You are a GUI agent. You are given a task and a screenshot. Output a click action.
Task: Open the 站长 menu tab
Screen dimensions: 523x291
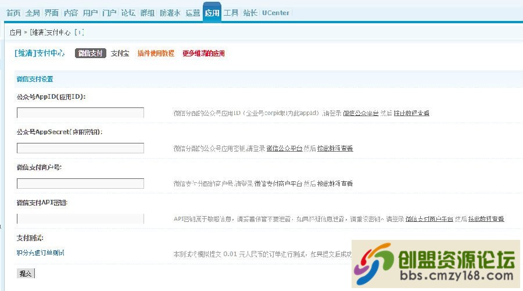[x=250, y=13]
